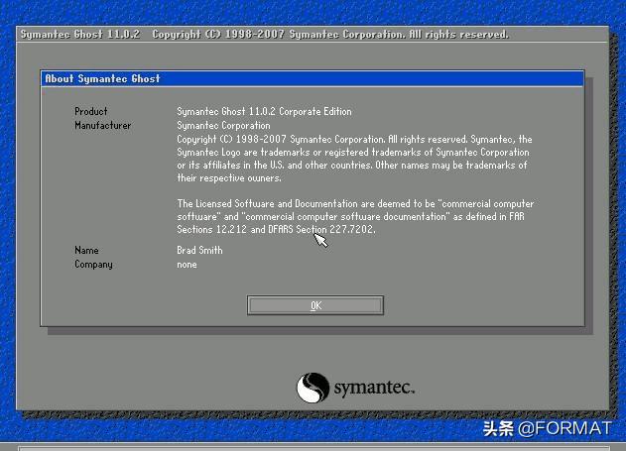Click the Product label
The image size is (626, 451).
91,111
